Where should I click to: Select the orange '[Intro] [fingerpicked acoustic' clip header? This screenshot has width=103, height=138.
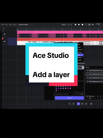pos(60,40)
